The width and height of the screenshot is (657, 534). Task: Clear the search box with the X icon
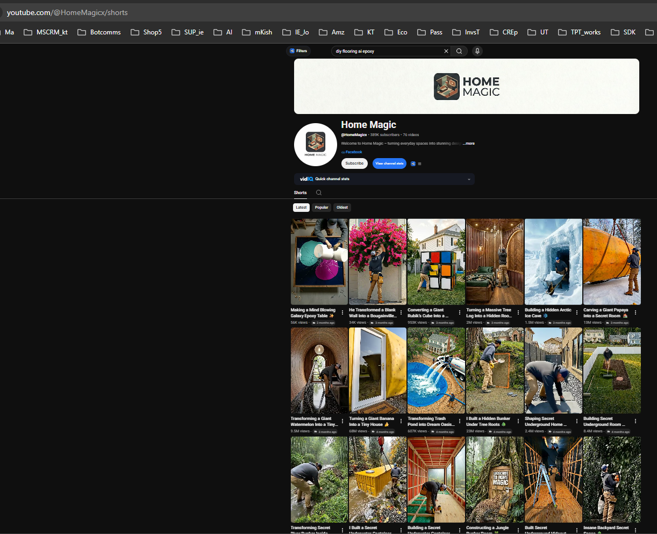(x=446, y=51)
